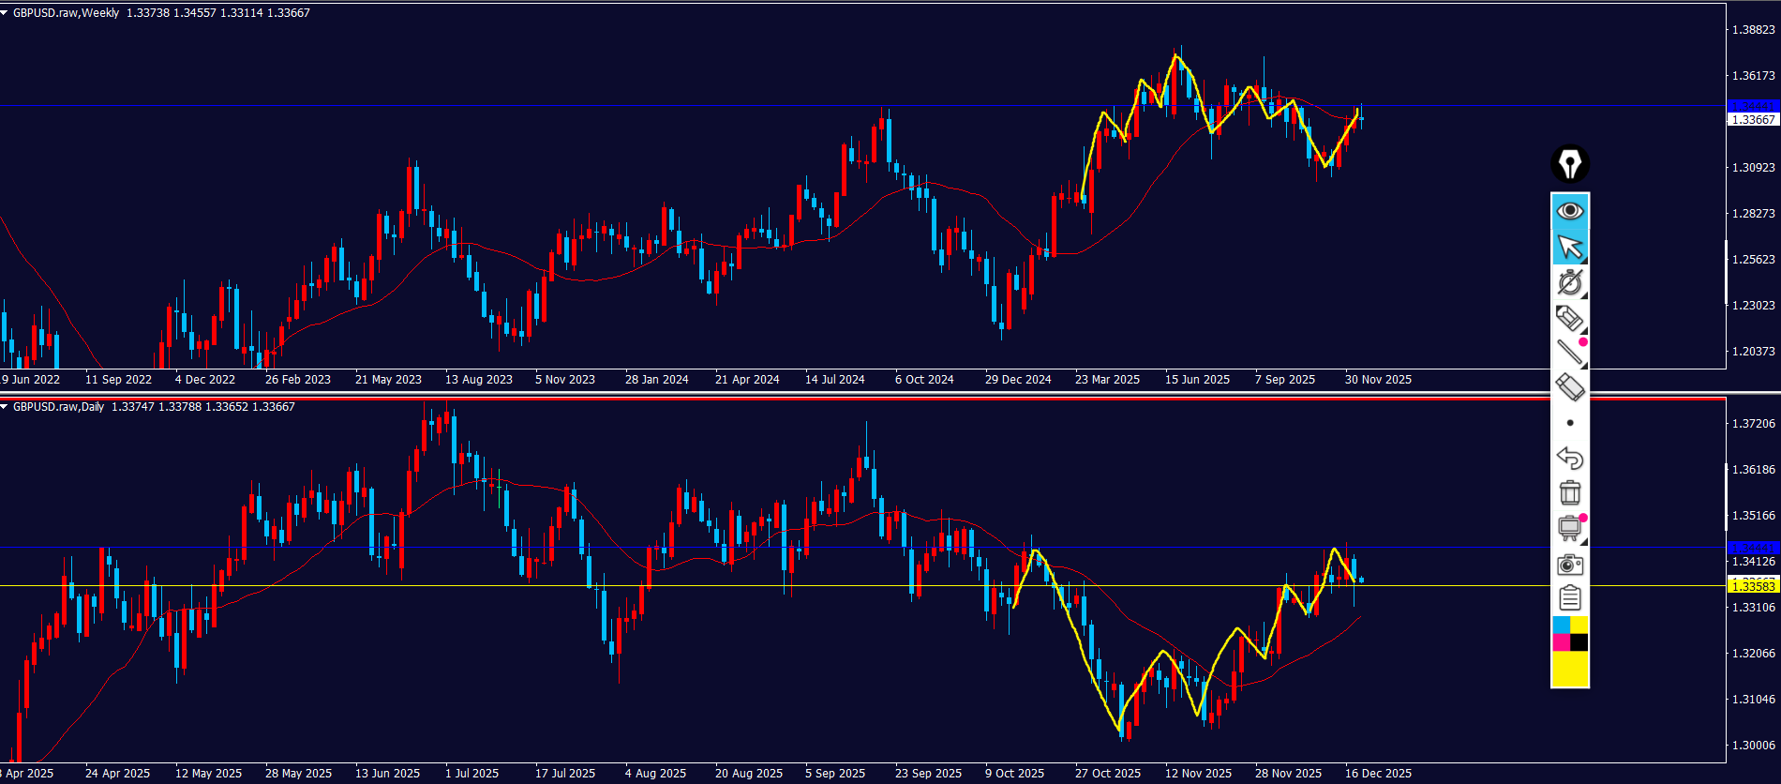Click the trash can to clear drawings
The image size is (1781, 784).
click(x=1569, y=492)
